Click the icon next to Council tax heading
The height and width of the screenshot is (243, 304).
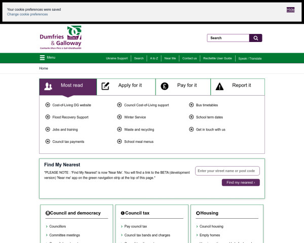[x=123, y=213]
